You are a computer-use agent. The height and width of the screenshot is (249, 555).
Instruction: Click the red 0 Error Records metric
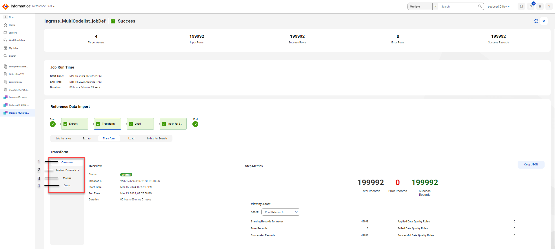[398, 182]
